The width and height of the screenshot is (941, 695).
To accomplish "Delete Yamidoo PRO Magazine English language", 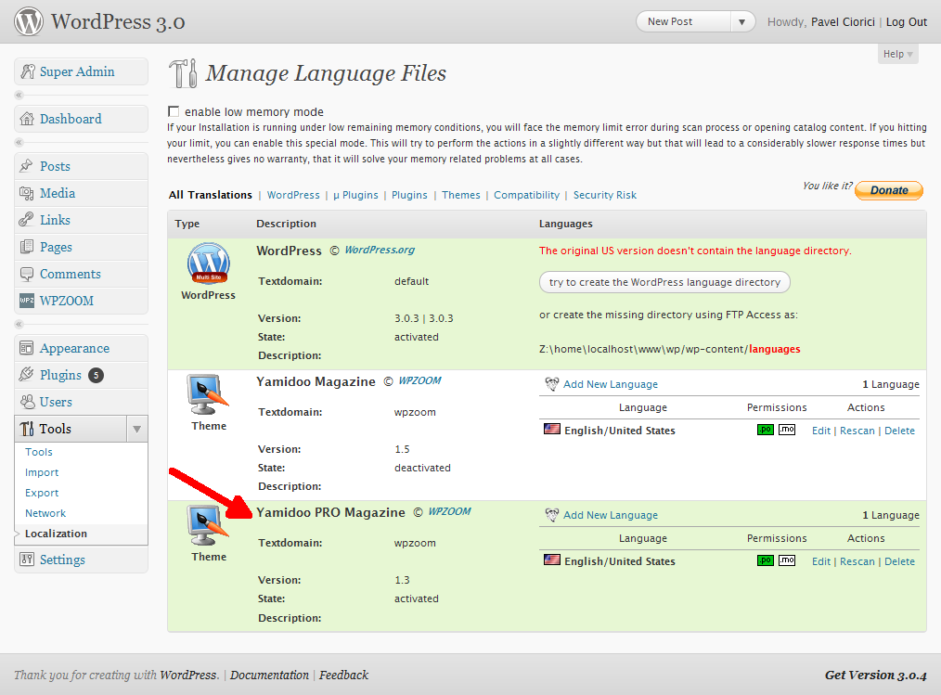I will tap(899, 561).
